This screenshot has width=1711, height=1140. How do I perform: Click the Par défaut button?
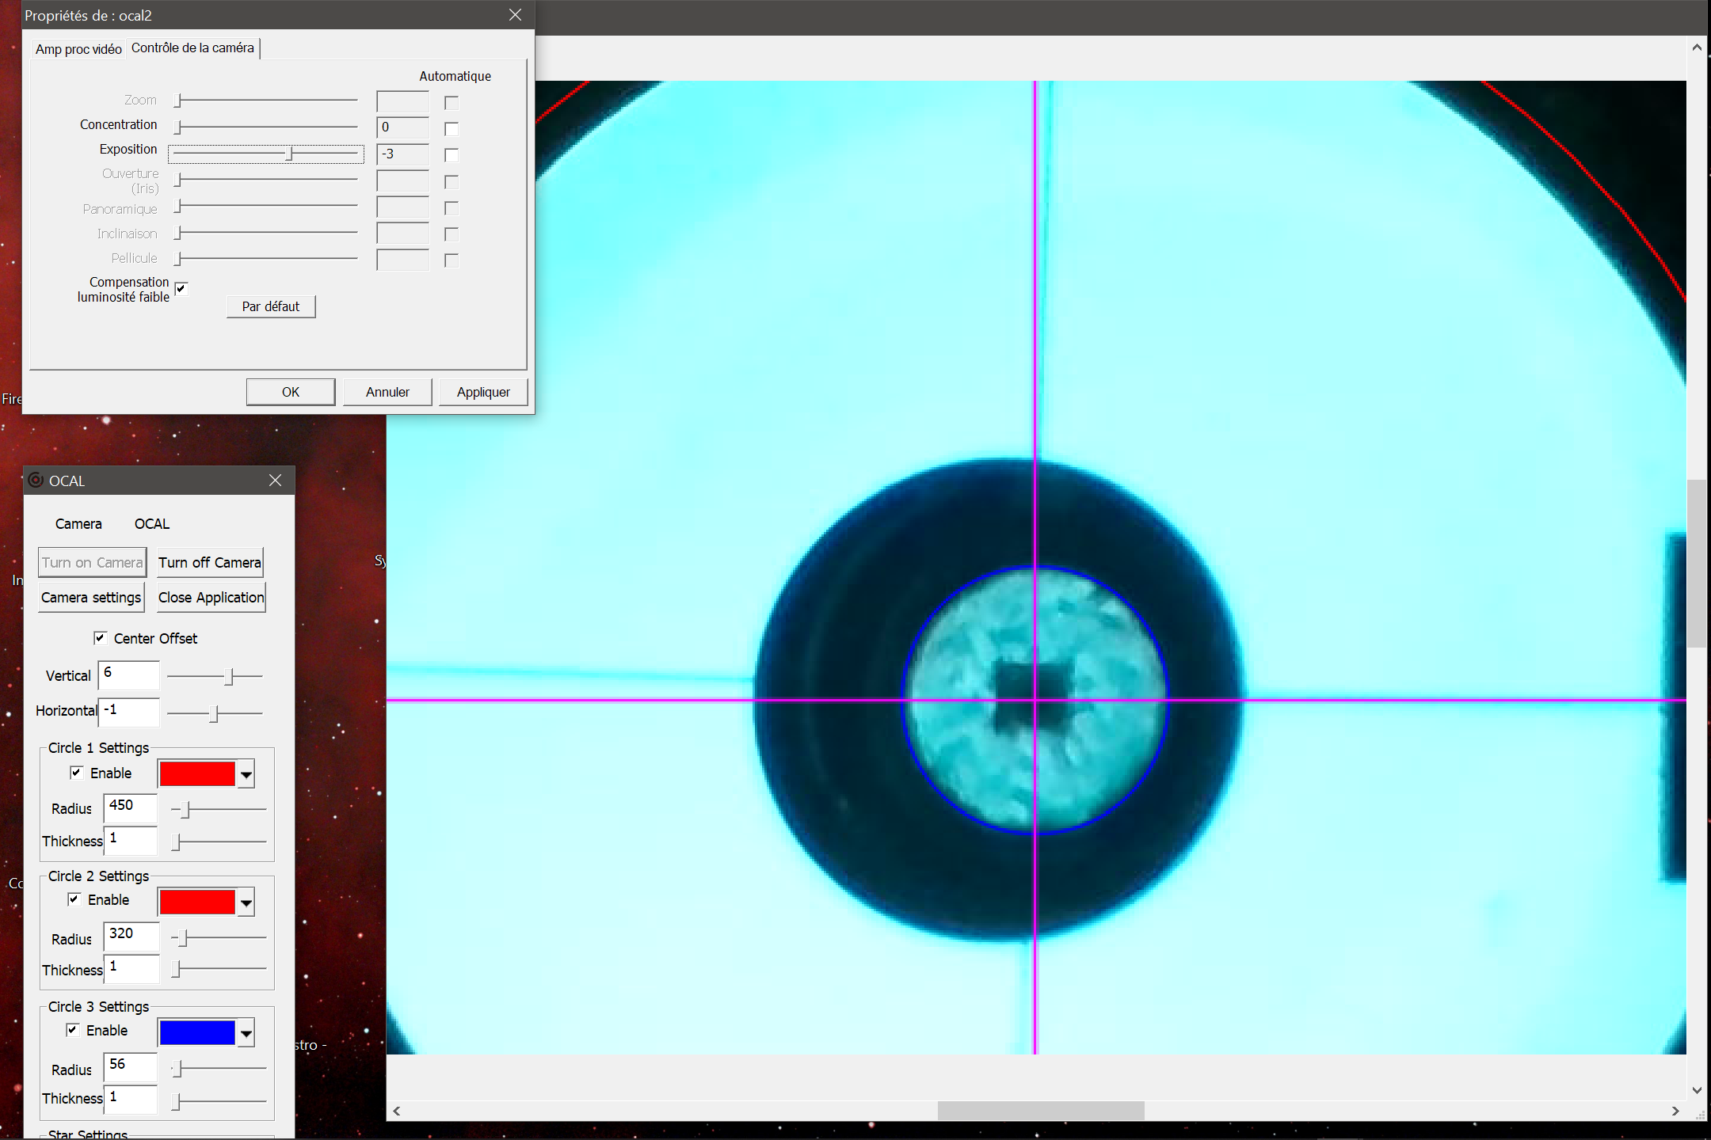271,306
